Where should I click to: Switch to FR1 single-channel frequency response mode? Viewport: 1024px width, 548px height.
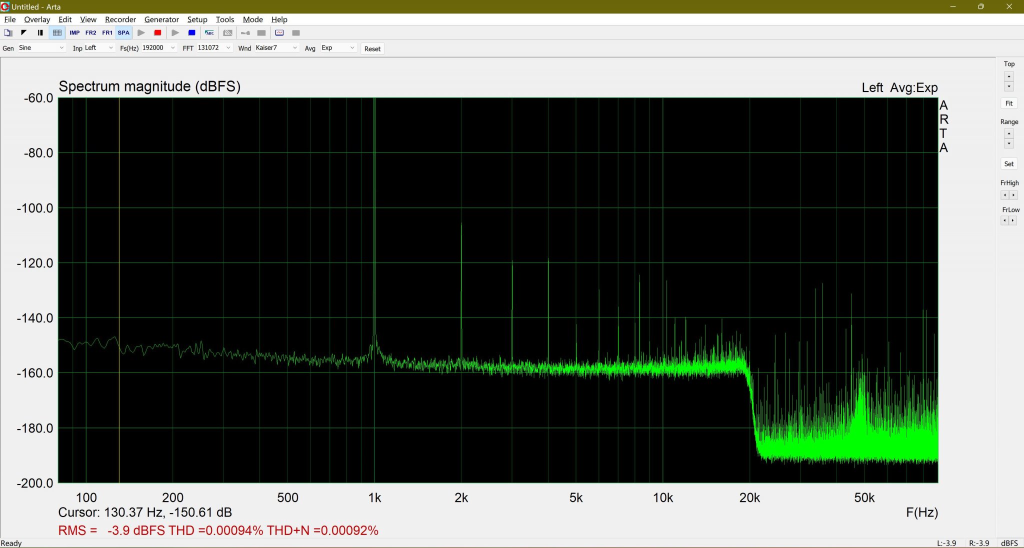click(107, 33)
